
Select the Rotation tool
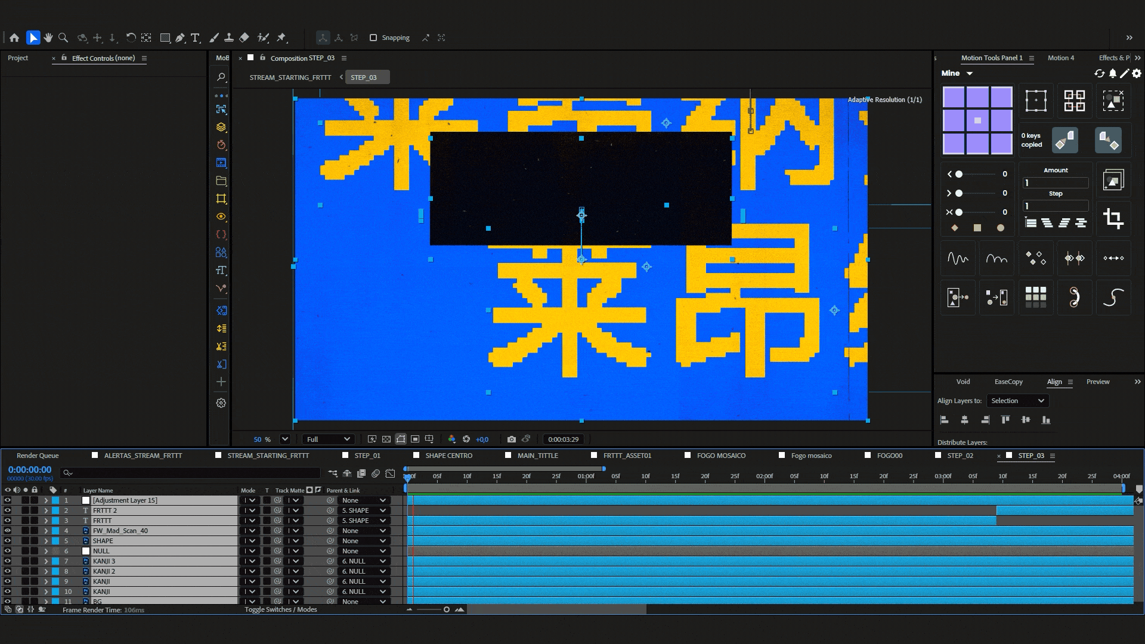click(x=131, y=38)
